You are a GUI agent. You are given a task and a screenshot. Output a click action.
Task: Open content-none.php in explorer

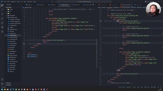15,19
